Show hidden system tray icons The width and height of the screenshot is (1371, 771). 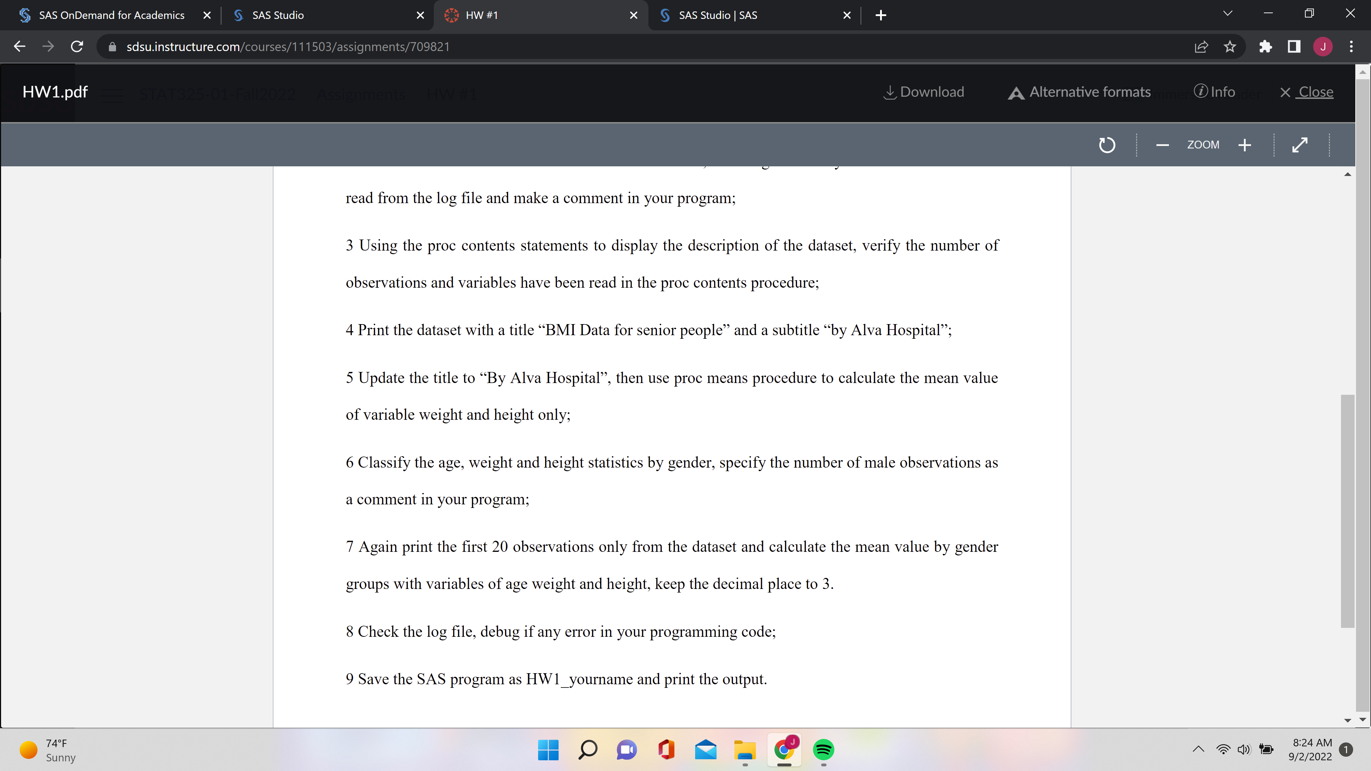click(x=1198, y=749)
